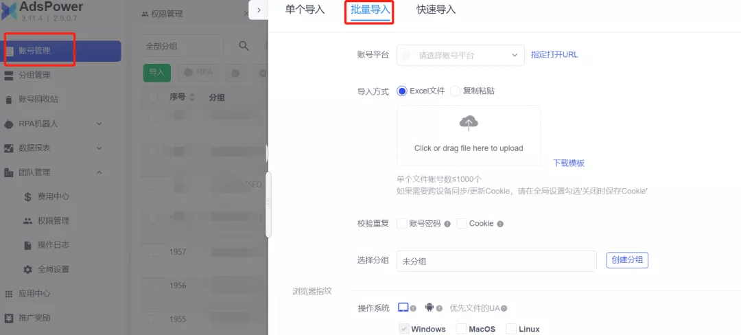Click the 操作日志 document icon

point(28,245)
